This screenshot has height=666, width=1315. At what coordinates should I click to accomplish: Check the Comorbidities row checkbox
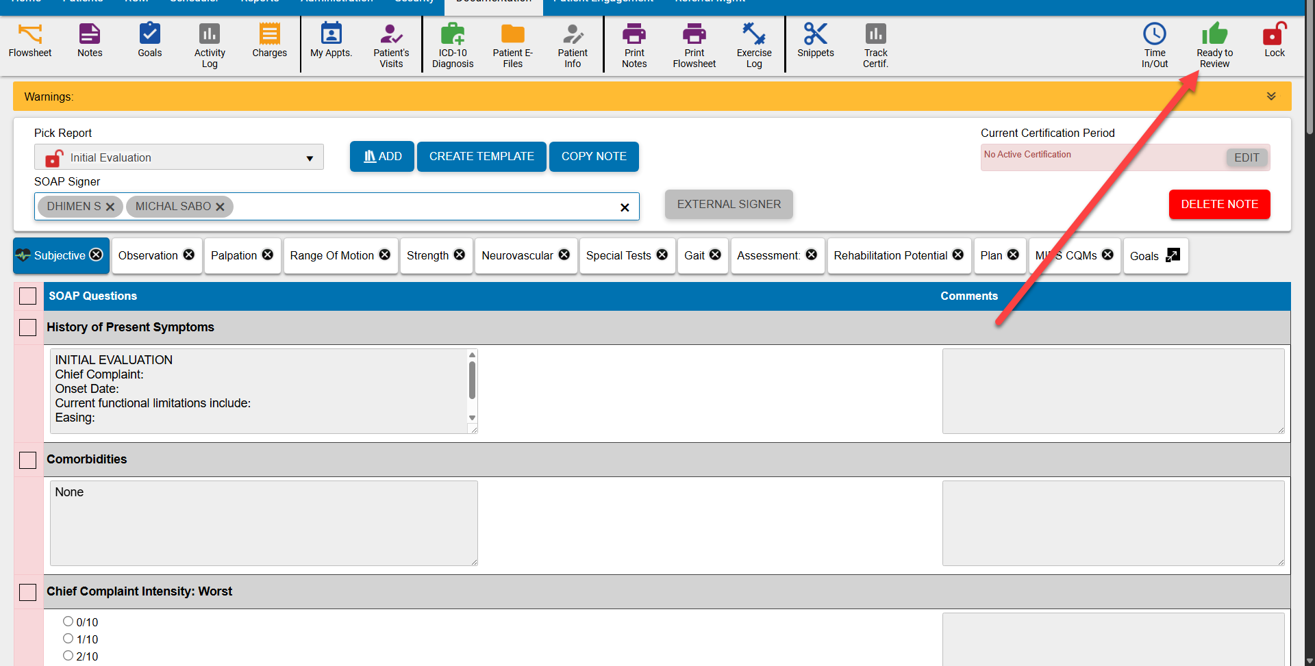27,459
